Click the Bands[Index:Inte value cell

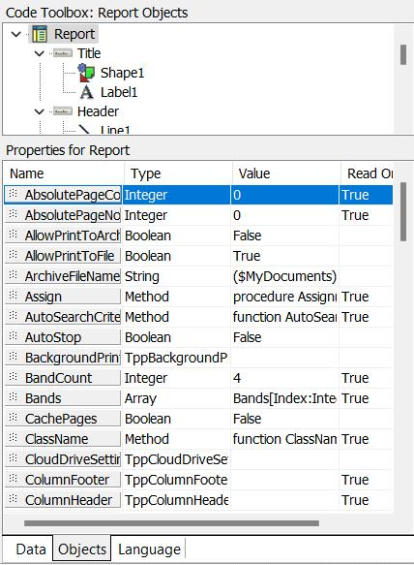pos(284,398)
